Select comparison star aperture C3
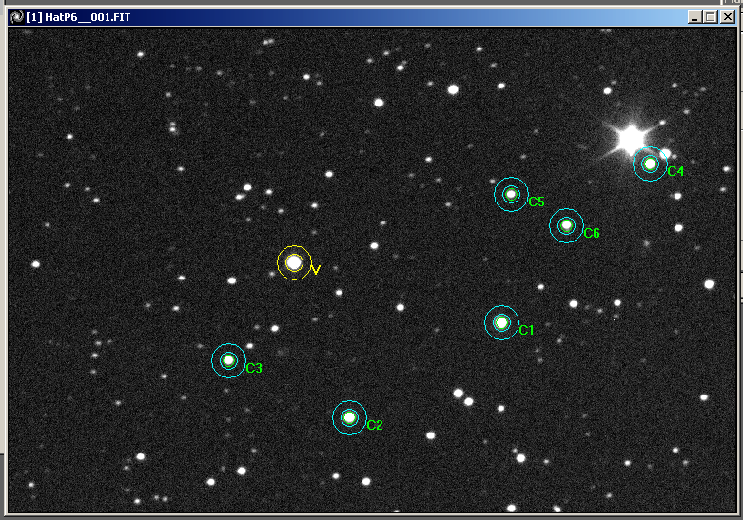 pos(229,361)
